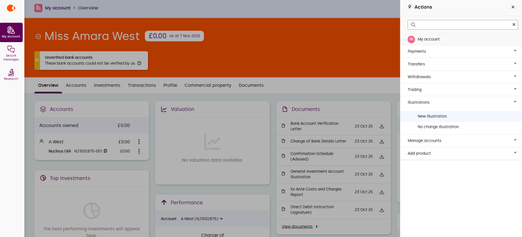This screenshot has height=237, width=522.
Task: Close the Actions panel
Action: coord(513,7)
